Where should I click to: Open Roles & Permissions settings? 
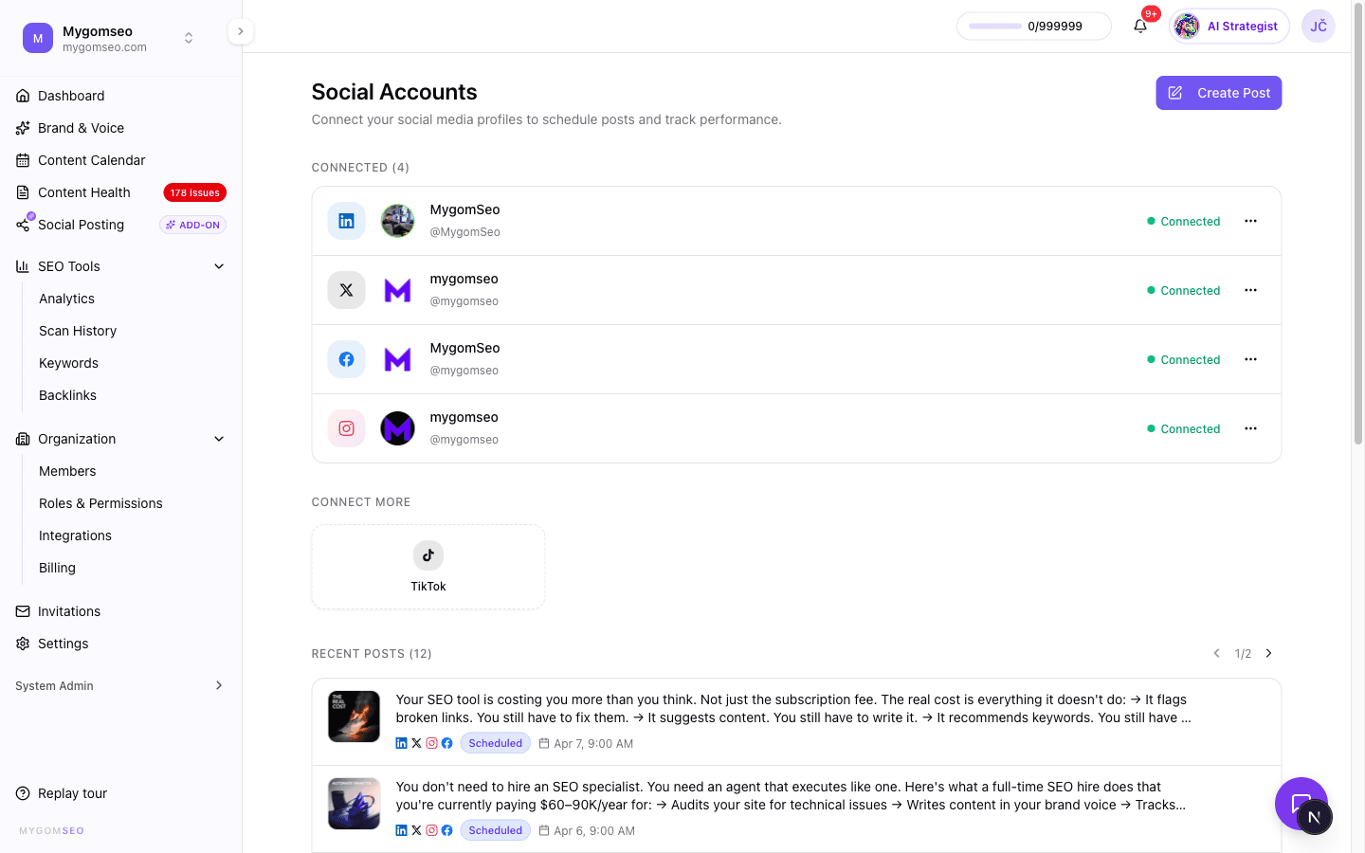point(100,503)
